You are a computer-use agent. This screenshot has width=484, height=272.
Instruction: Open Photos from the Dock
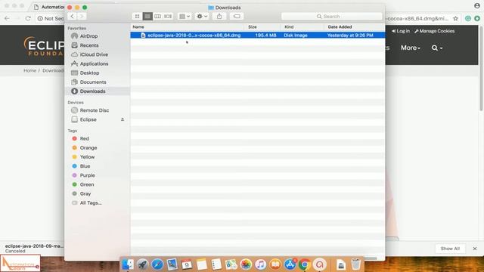(x=246, y=264)
